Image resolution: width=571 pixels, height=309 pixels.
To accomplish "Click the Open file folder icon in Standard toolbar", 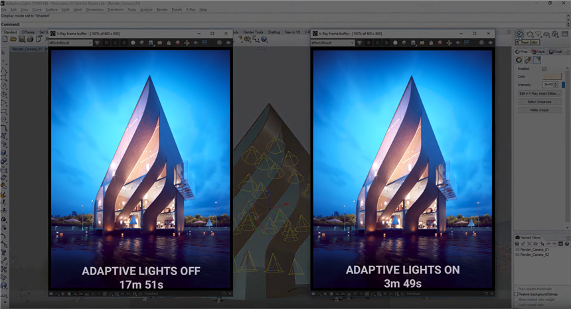I will pyautogui.click(x=13, y=39).
